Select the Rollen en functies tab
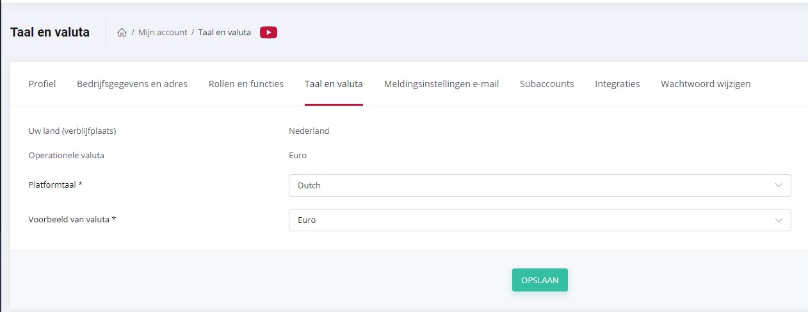 pos(246,84)
